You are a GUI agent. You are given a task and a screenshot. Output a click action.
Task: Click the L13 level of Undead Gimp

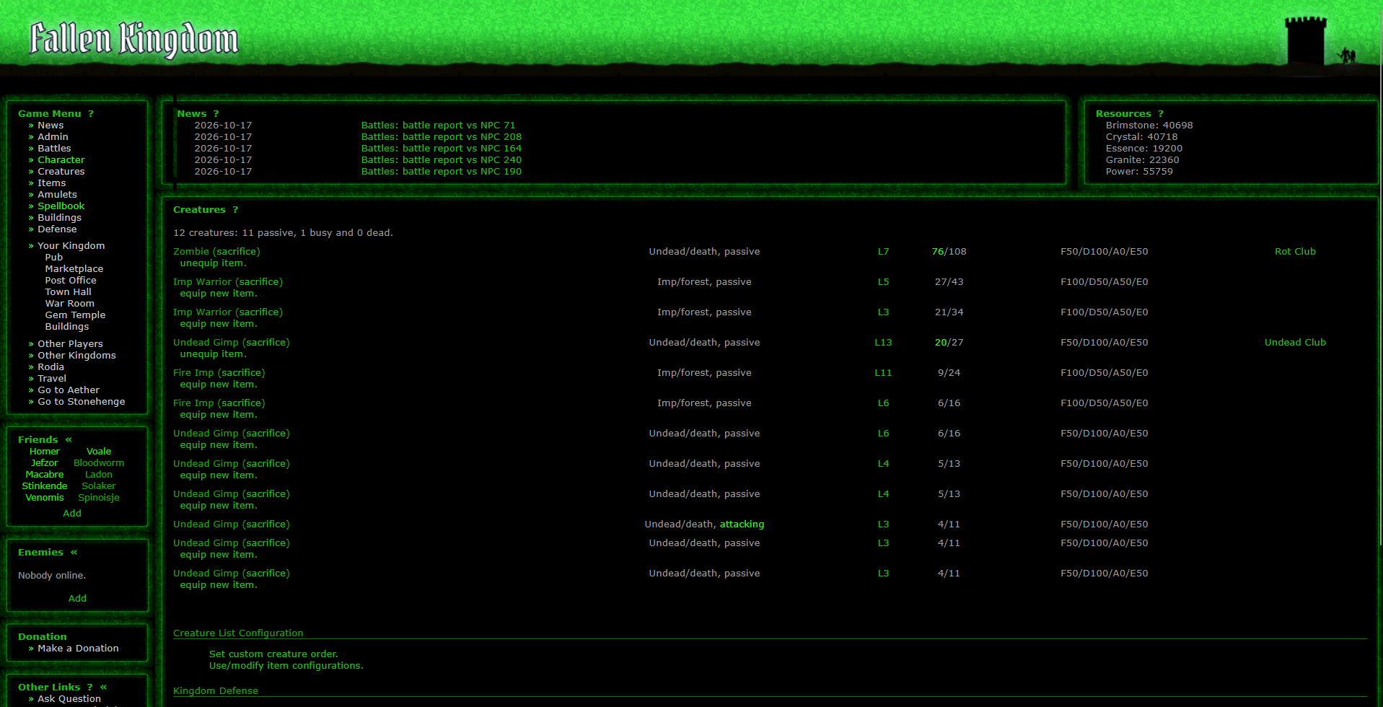pos(883,342)
